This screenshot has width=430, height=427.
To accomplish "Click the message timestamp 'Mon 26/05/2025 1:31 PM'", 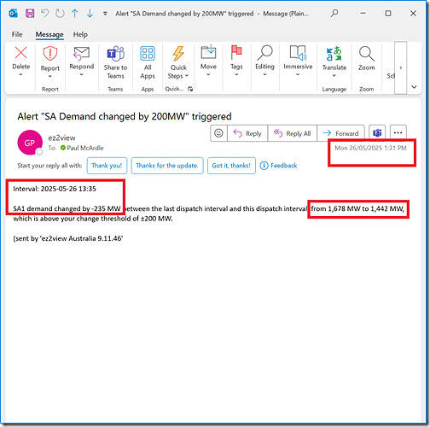I will (x=370, y=148).
